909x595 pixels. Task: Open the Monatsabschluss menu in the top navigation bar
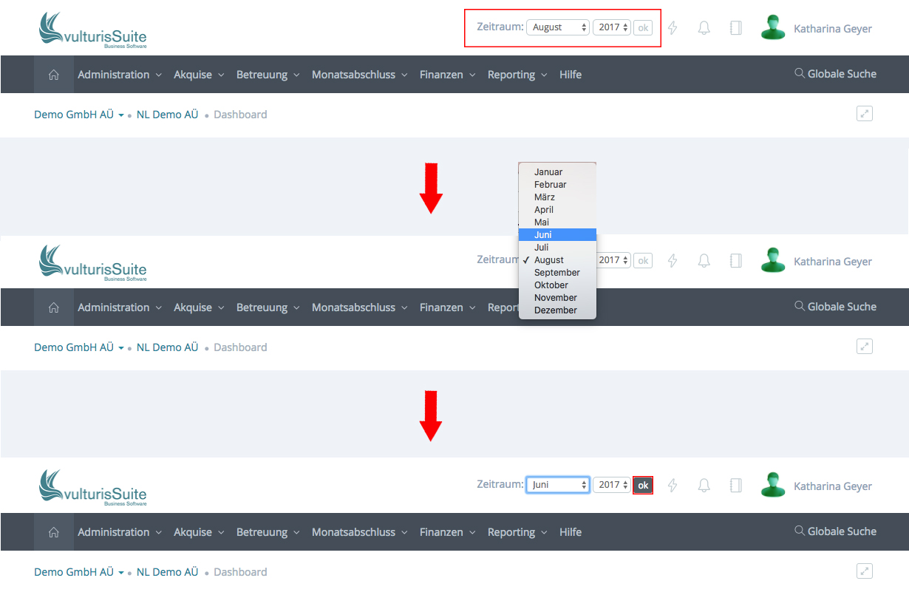[358, 75]
